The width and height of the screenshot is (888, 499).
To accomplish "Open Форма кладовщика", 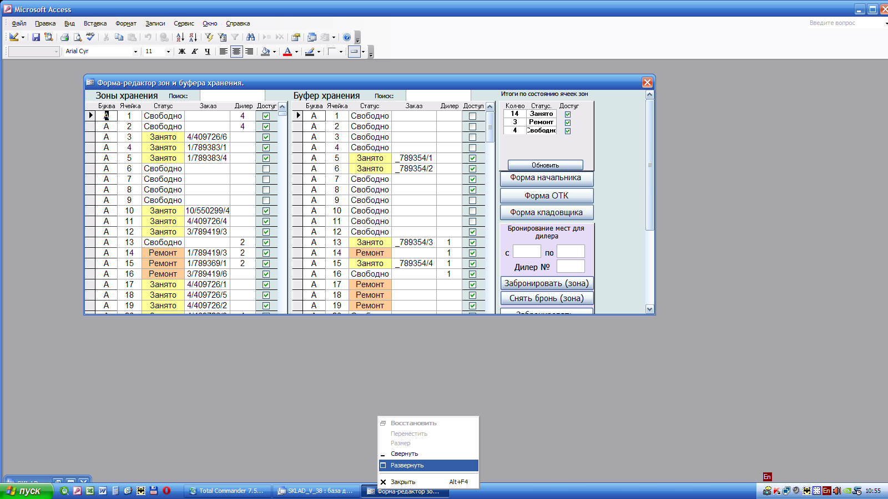I will (547, 212).
